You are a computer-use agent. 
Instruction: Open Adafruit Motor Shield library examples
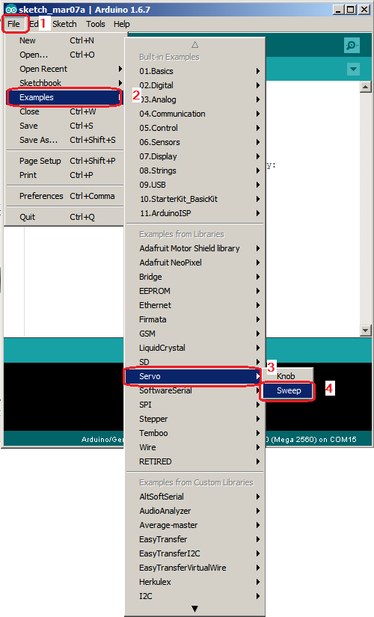195,248
